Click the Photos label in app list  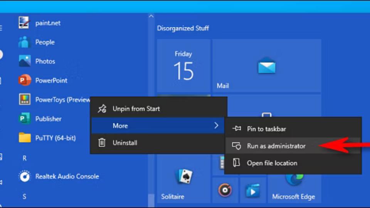45,61
